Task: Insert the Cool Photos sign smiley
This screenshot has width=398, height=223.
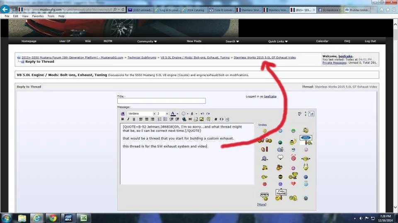Action: (281, 195)
